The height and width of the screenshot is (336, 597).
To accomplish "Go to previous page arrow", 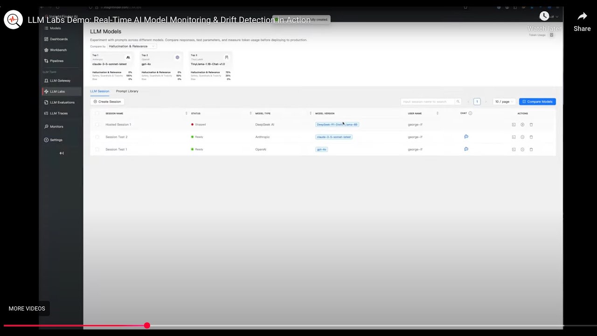I will pyautogui.click(x=468, y=102).
